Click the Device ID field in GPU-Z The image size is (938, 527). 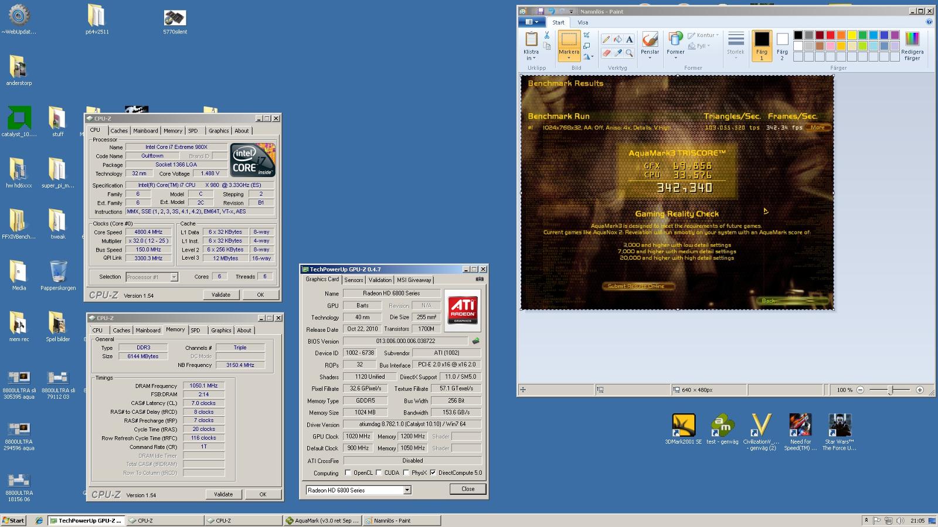361,353
